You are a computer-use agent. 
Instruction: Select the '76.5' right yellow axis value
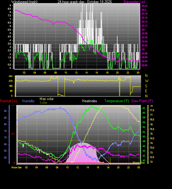click(152, 120)
